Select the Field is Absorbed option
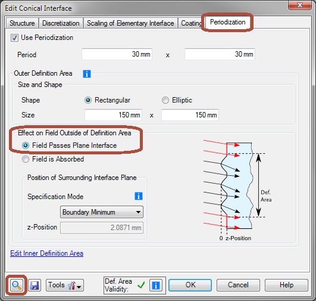The width and height of the screenshot is (316, 301). pyautogui.click(x=26, y=159)
